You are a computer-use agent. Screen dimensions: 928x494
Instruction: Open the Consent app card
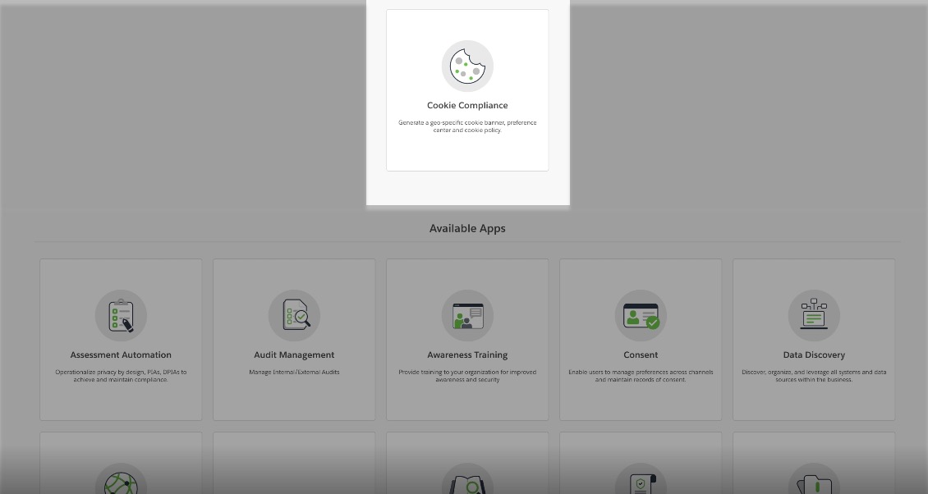click(641, 340)
